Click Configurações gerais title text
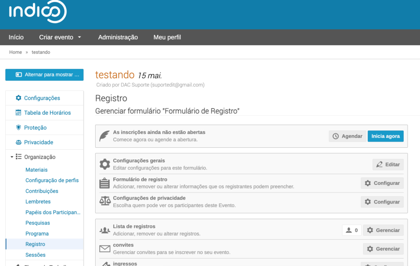 point(139,161)
